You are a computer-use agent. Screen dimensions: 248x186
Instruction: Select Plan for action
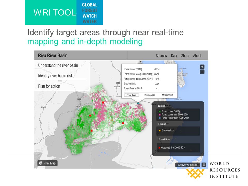pyautogui.click(x=49, y=86)
